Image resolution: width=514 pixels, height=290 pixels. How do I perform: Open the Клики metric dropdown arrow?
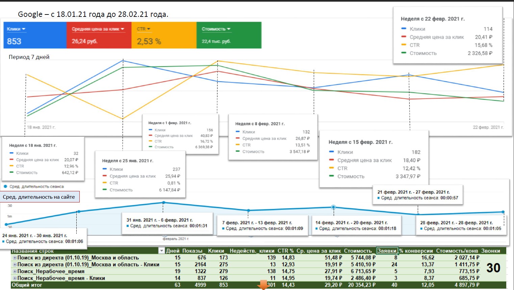pos(24,29)
